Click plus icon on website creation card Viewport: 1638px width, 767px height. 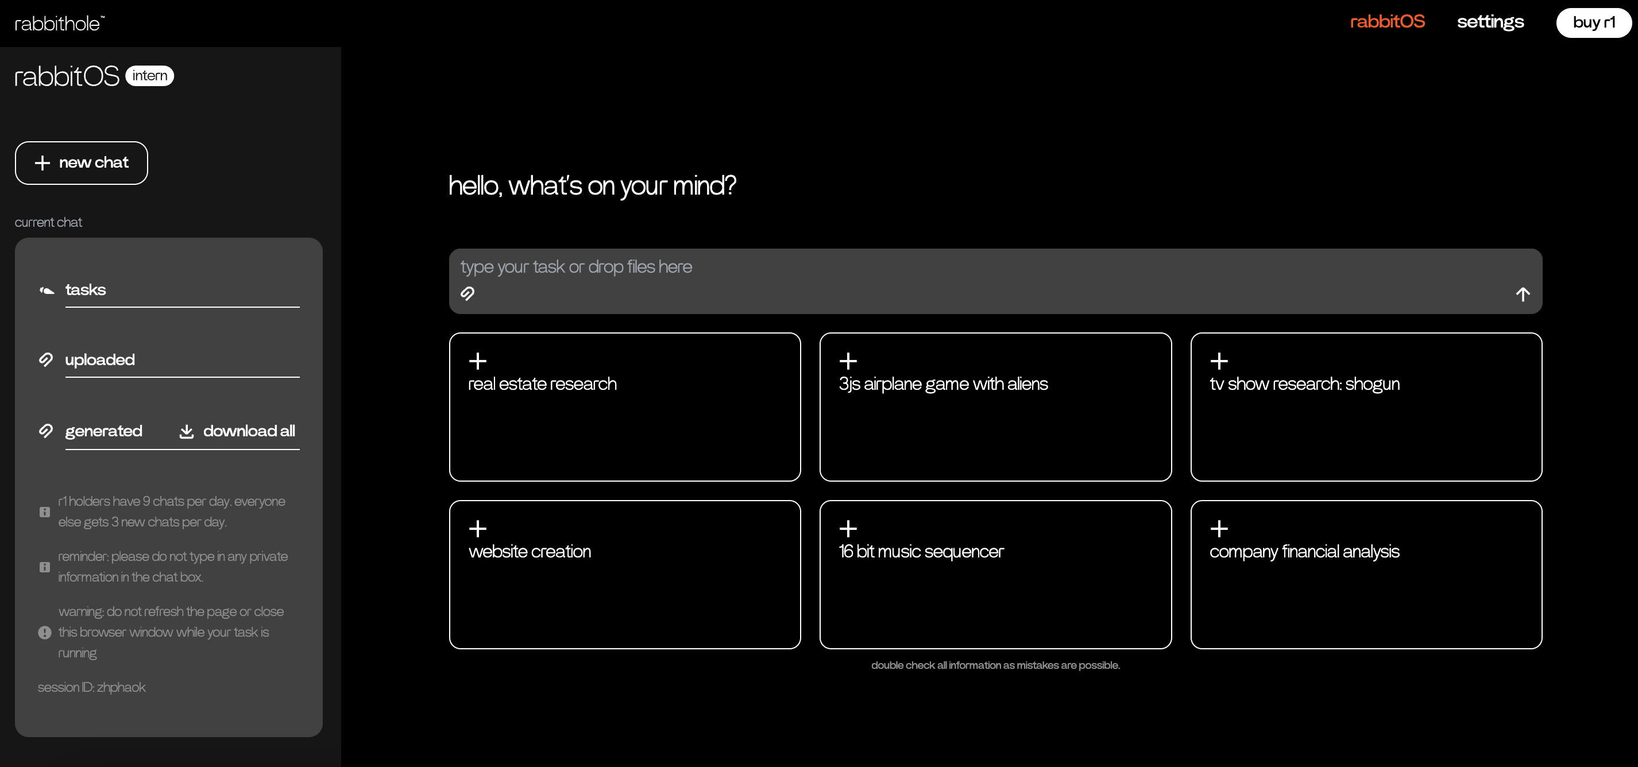pos(477,529)
